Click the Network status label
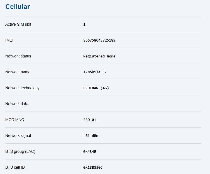The width and height of the screenshot is (210, 174). [18, 56]
